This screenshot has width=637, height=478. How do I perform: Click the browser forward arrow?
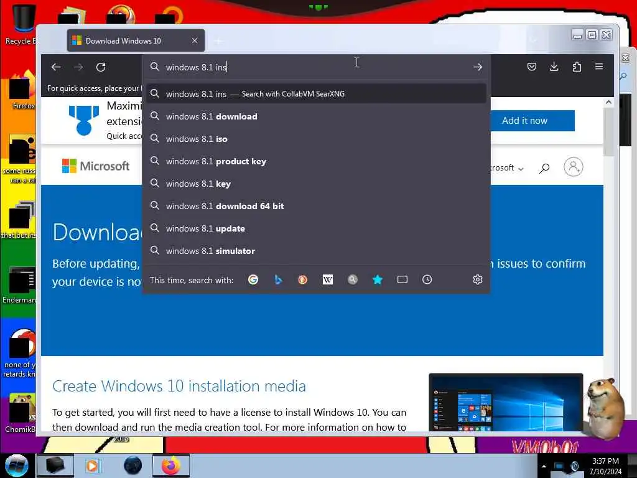[x=78, y=67]
